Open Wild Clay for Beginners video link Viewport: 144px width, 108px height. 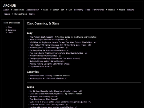pyautogui.click(x=63, y=42)
